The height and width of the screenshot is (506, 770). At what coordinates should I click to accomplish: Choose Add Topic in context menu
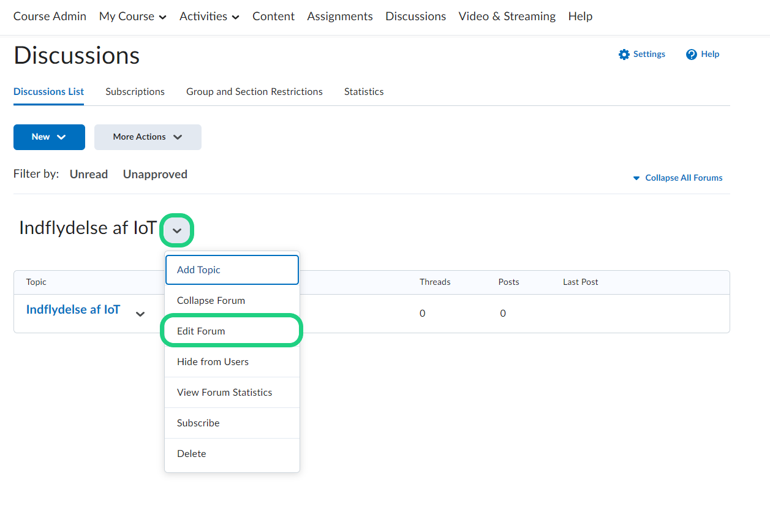(198, 270)
